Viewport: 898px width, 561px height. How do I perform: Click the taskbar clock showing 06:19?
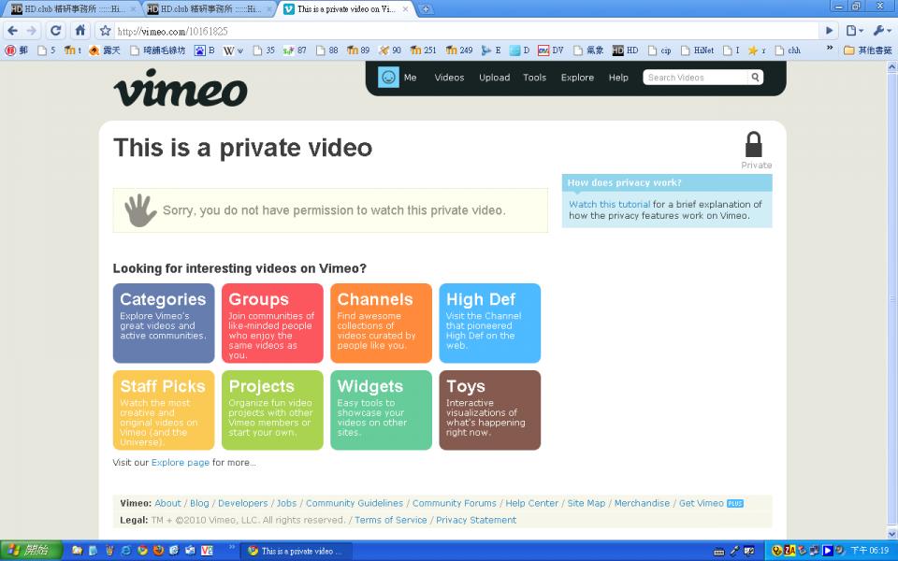(x=869, y=551)
